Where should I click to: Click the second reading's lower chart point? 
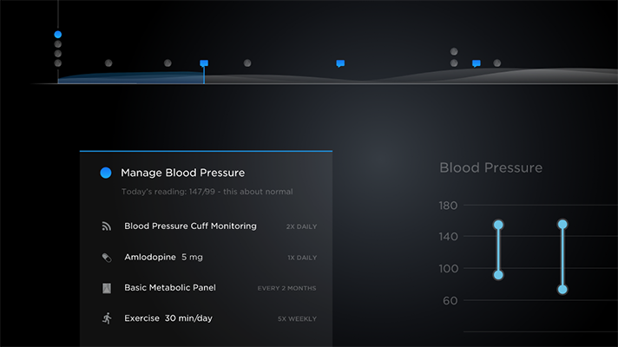click(562, 289)
